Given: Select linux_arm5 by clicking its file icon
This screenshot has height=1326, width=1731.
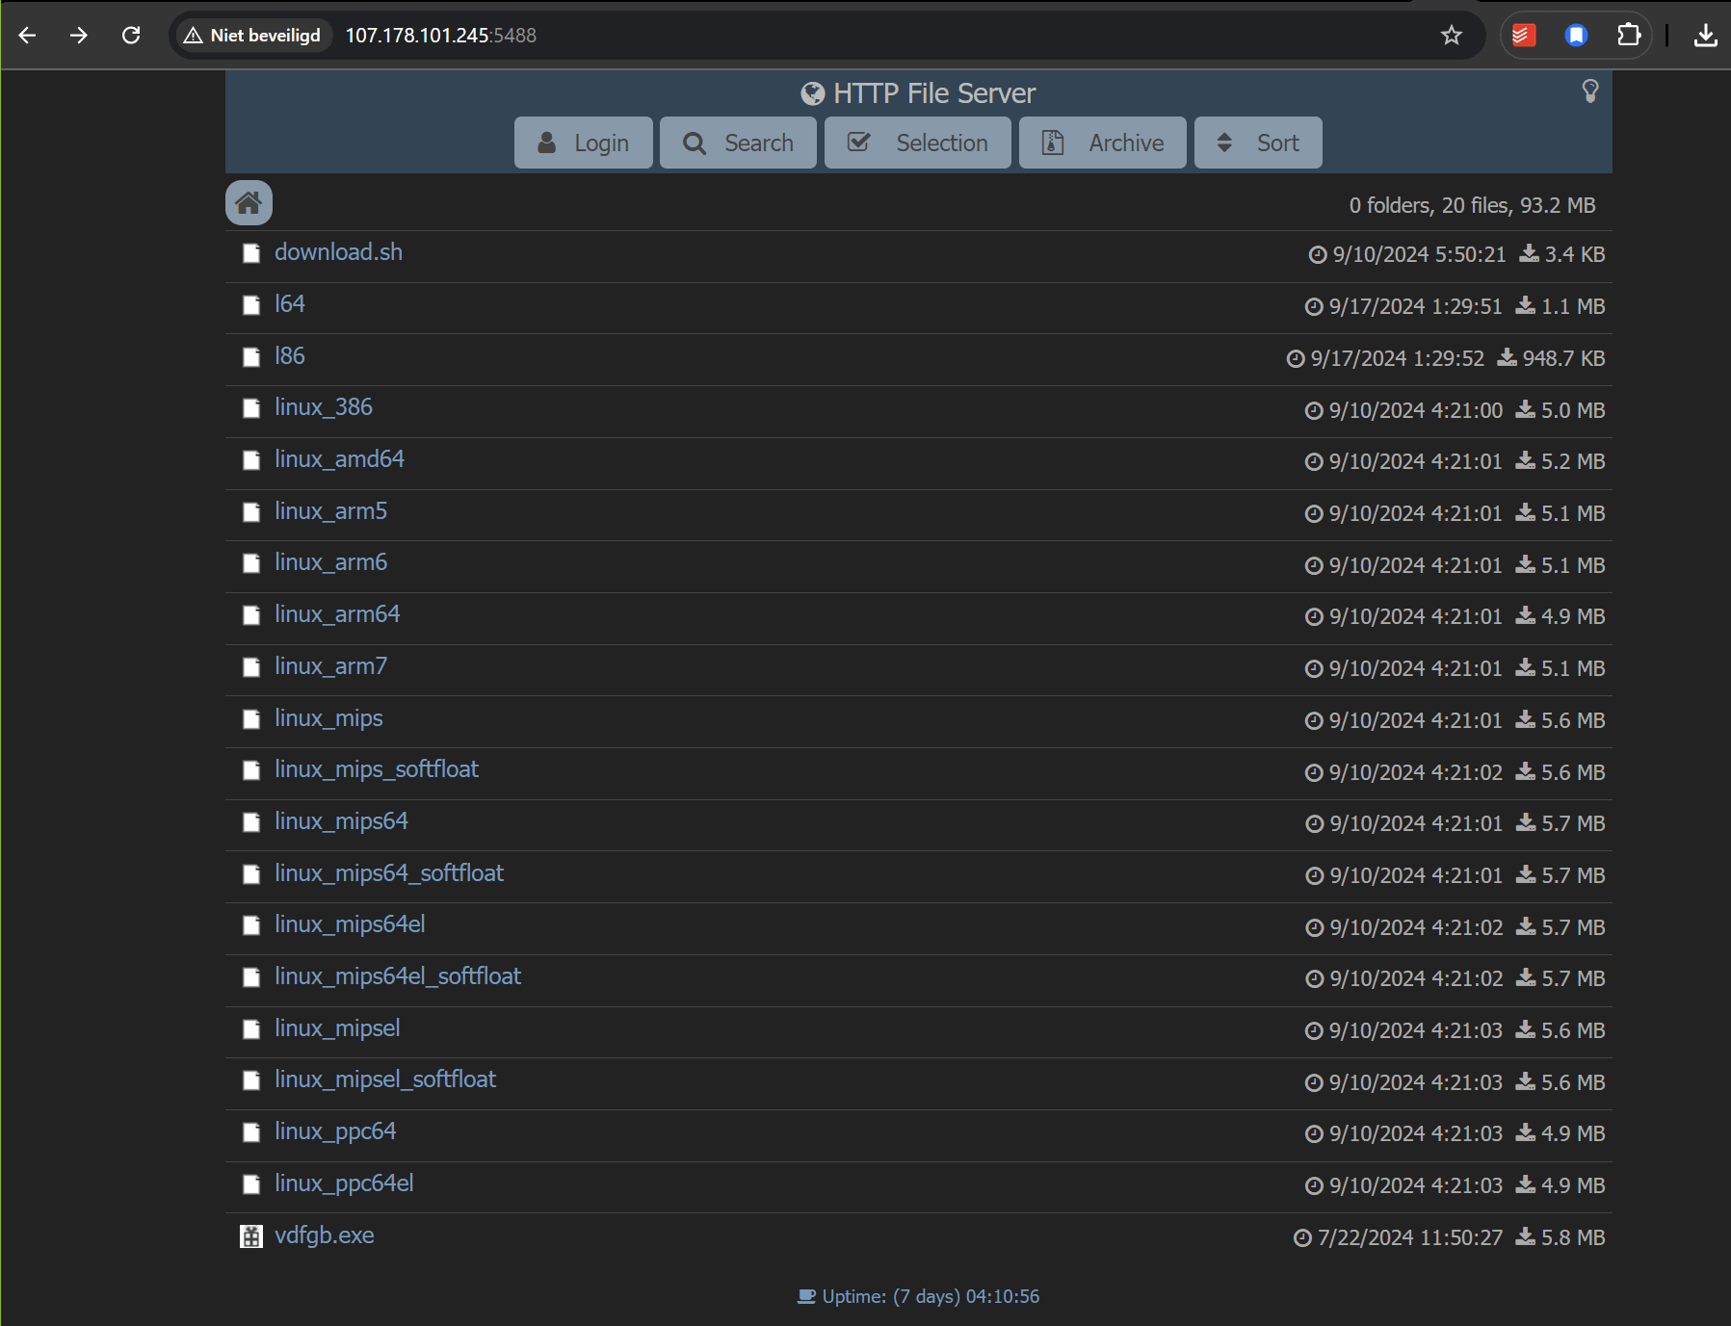Looking at the screenshot, I should pyautogui.click(x=250, y=512).
